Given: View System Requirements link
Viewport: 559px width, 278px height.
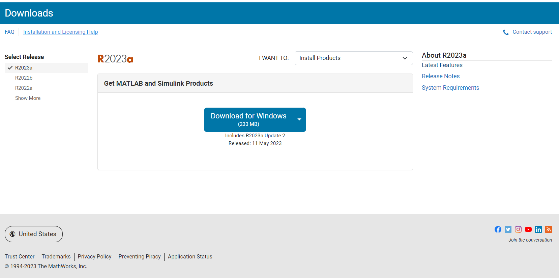Looking at the screenshot, I should 450,88.
